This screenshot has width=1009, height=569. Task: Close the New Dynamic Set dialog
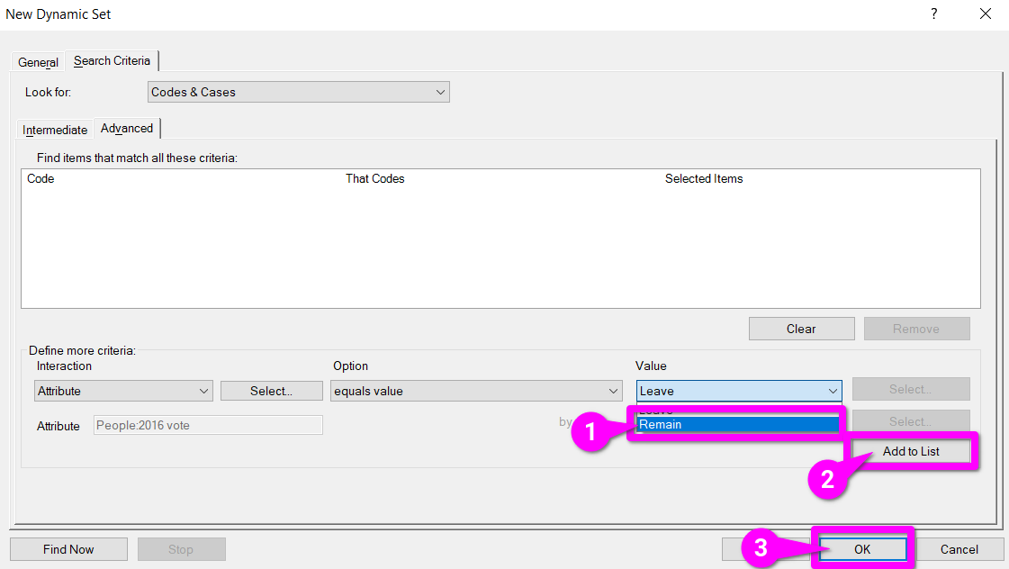985,14
